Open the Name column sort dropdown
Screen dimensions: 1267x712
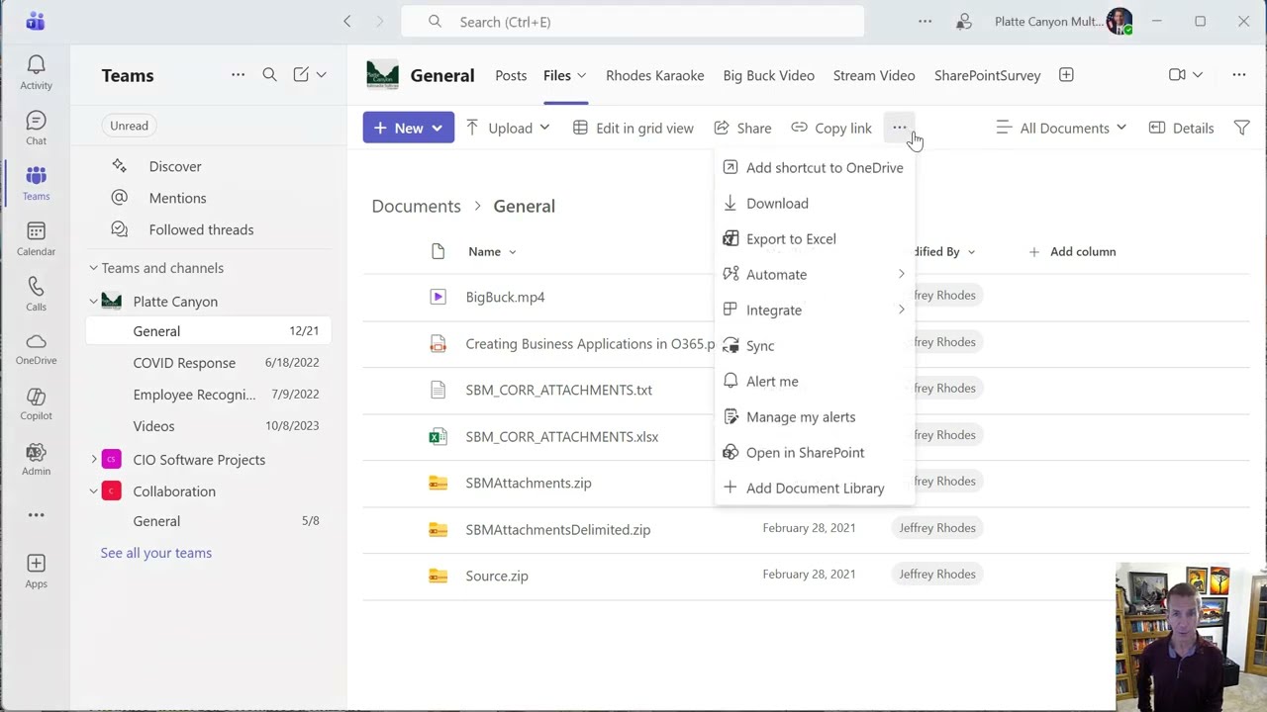tap(512, 251)
